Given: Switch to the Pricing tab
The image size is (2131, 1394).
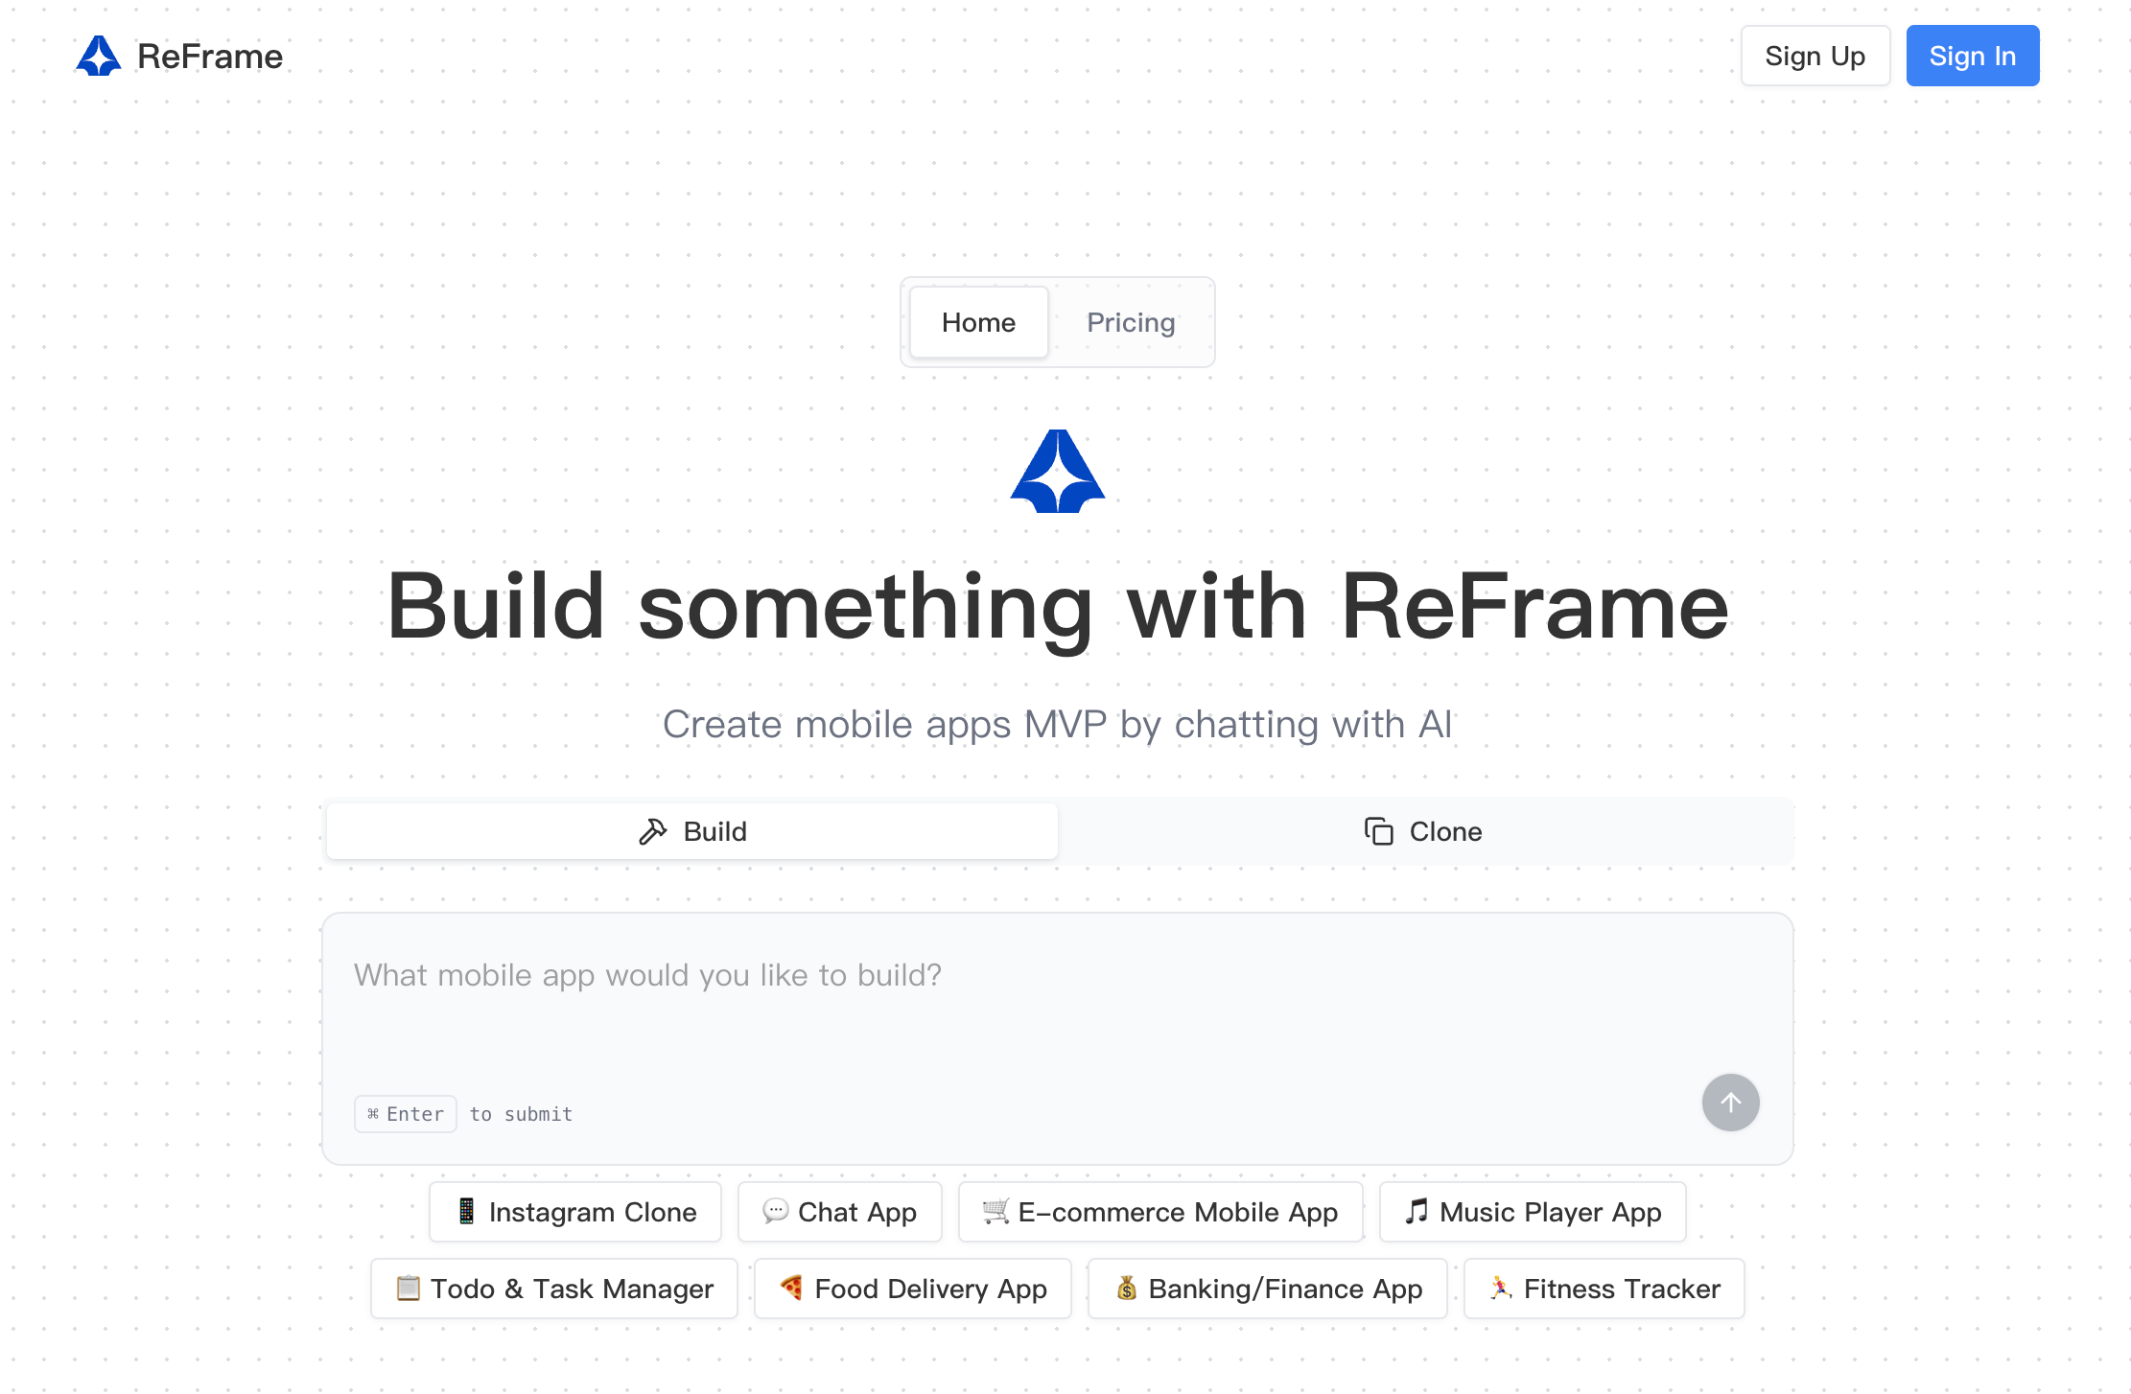Looking at the screenshot, I should [1131, 323].
